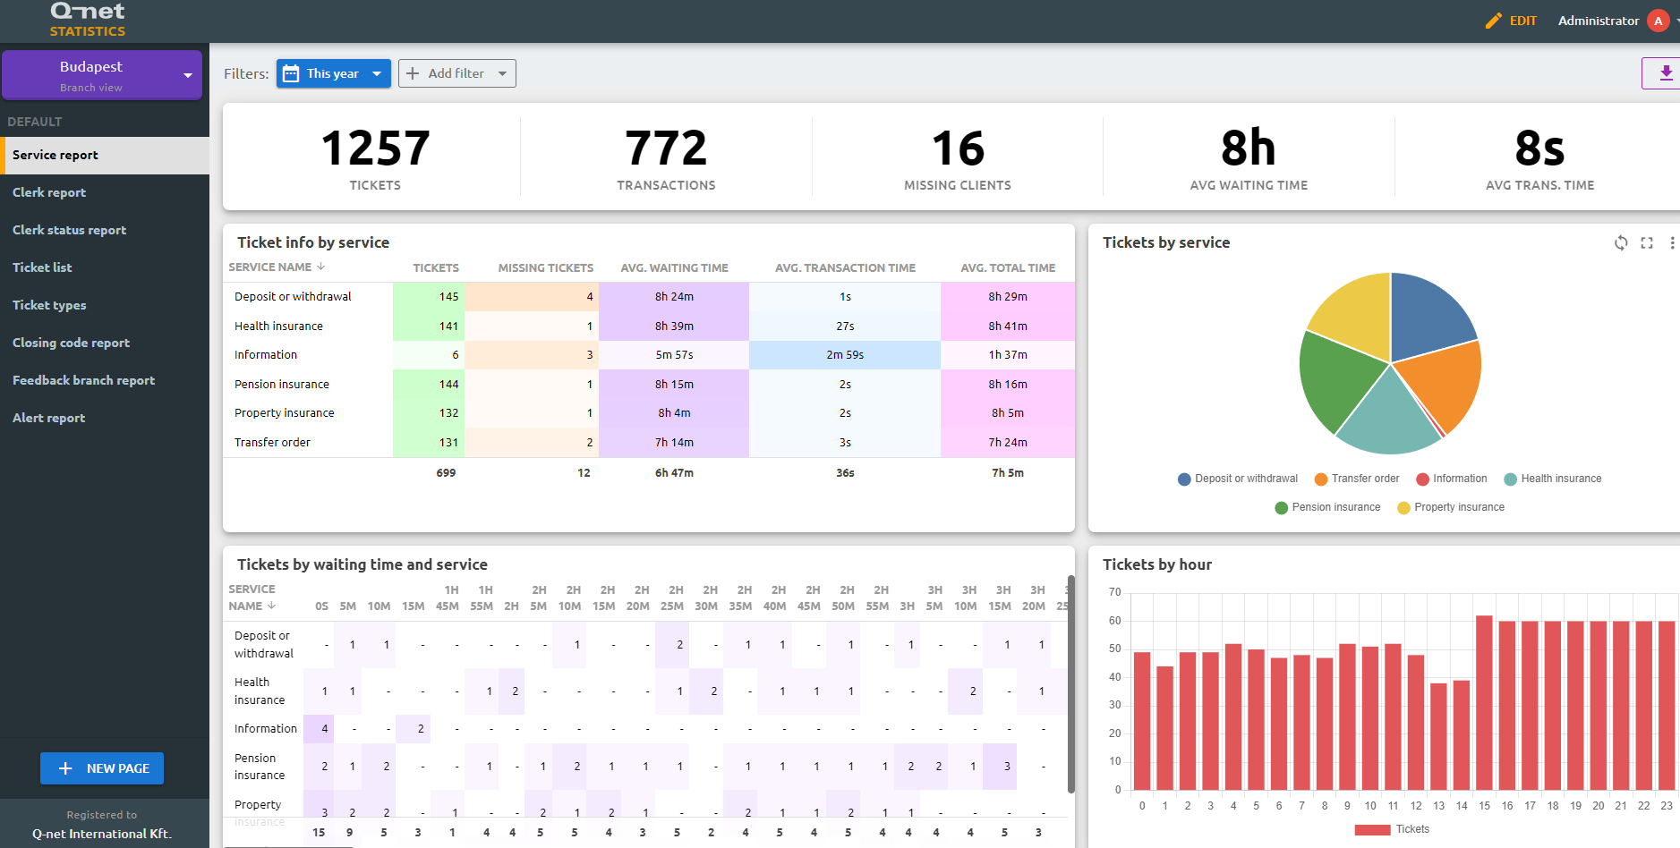Click the EDIT pencil icon
This screenshot has width=1680, height=848.
coord(1493,21)
